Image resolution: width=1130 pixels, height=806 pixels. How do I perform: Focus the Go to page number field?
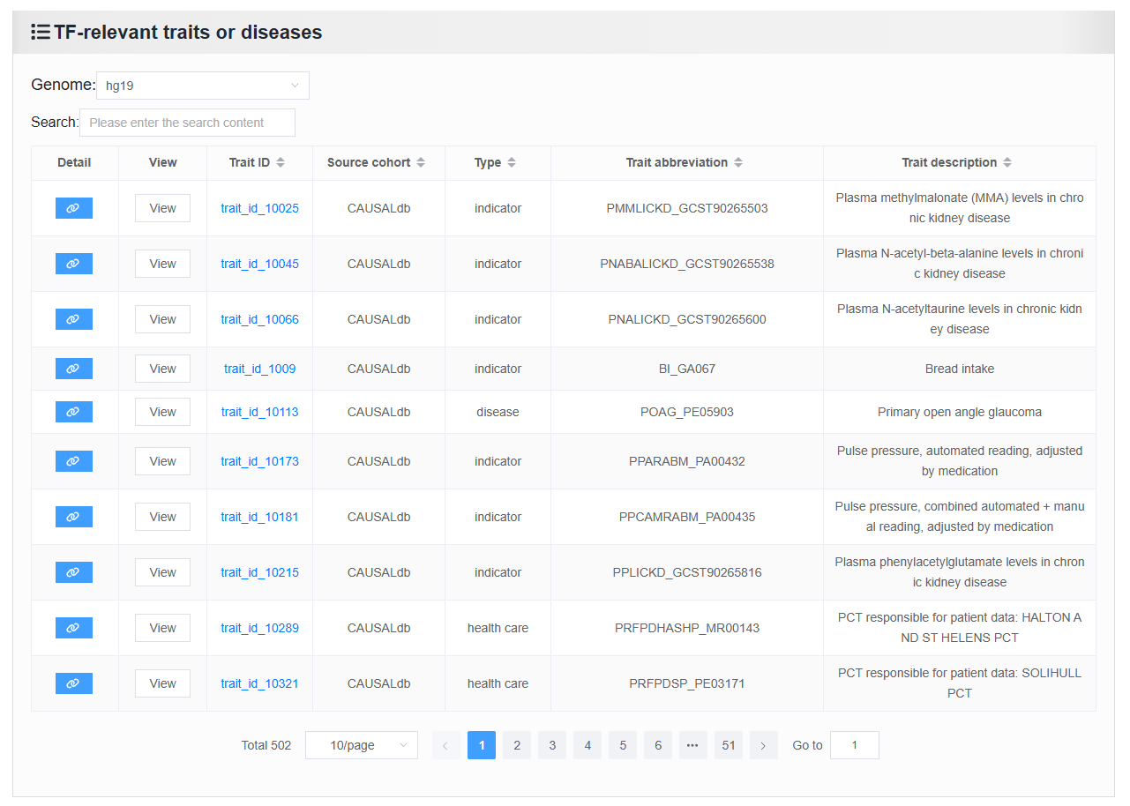click(x=855, y=745)
